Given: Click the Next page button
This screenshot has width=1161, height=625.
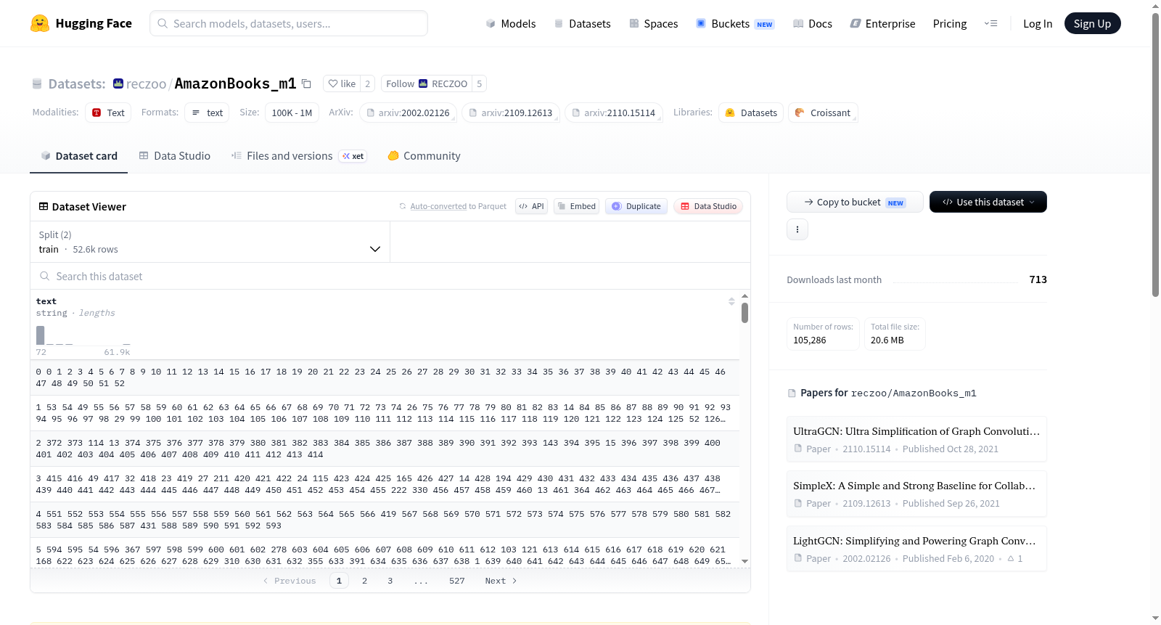Looking at the screenshot, I should point(501,581).
